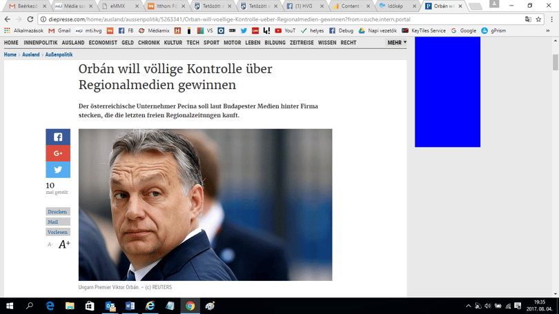
Task: Open Médiamix bookmark
Action: (154, 30)
